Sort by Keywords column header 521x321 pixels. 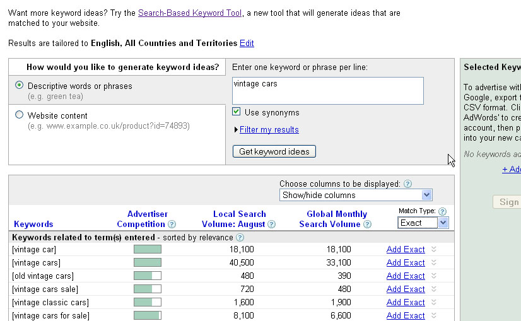[x=33, y=224]
